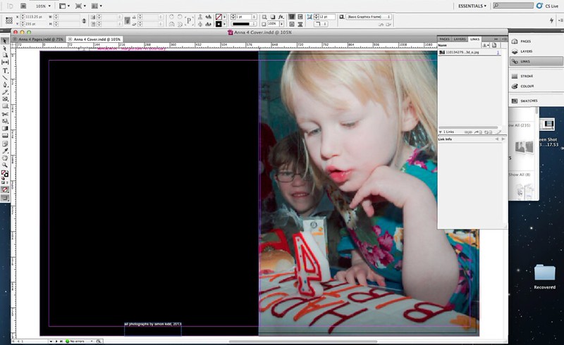Select the linked jpg file row
564x345 pixels.
tap(470, 53)
